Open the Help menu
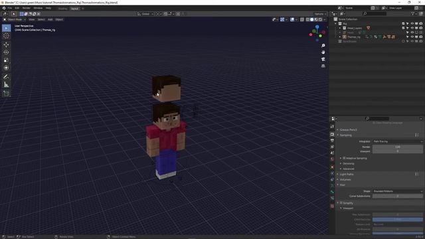This screenshot has width=425, height=239. (48, 8)
